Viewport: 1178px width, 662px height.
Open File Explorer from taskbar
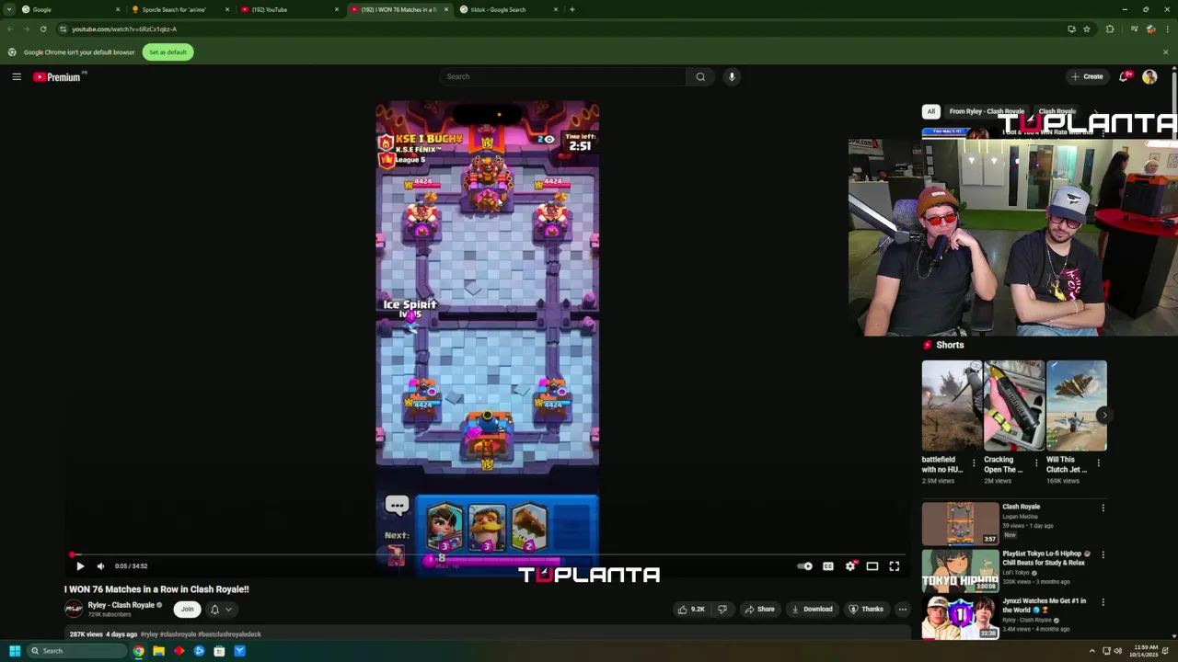coord(158,651)
